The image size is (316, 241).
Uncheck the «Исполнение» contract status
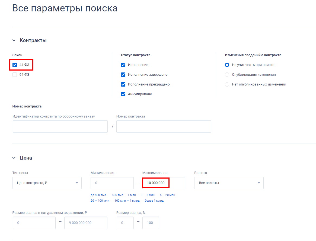pyautogui.click(x=123, y=65)
